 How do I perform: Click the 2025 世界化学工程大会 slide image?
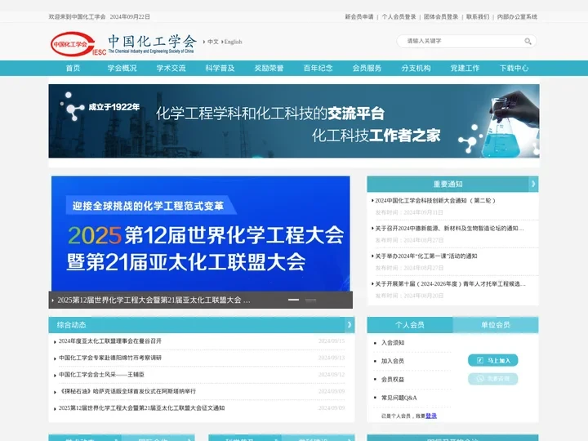pyautogui.click(x=201, y=234)
